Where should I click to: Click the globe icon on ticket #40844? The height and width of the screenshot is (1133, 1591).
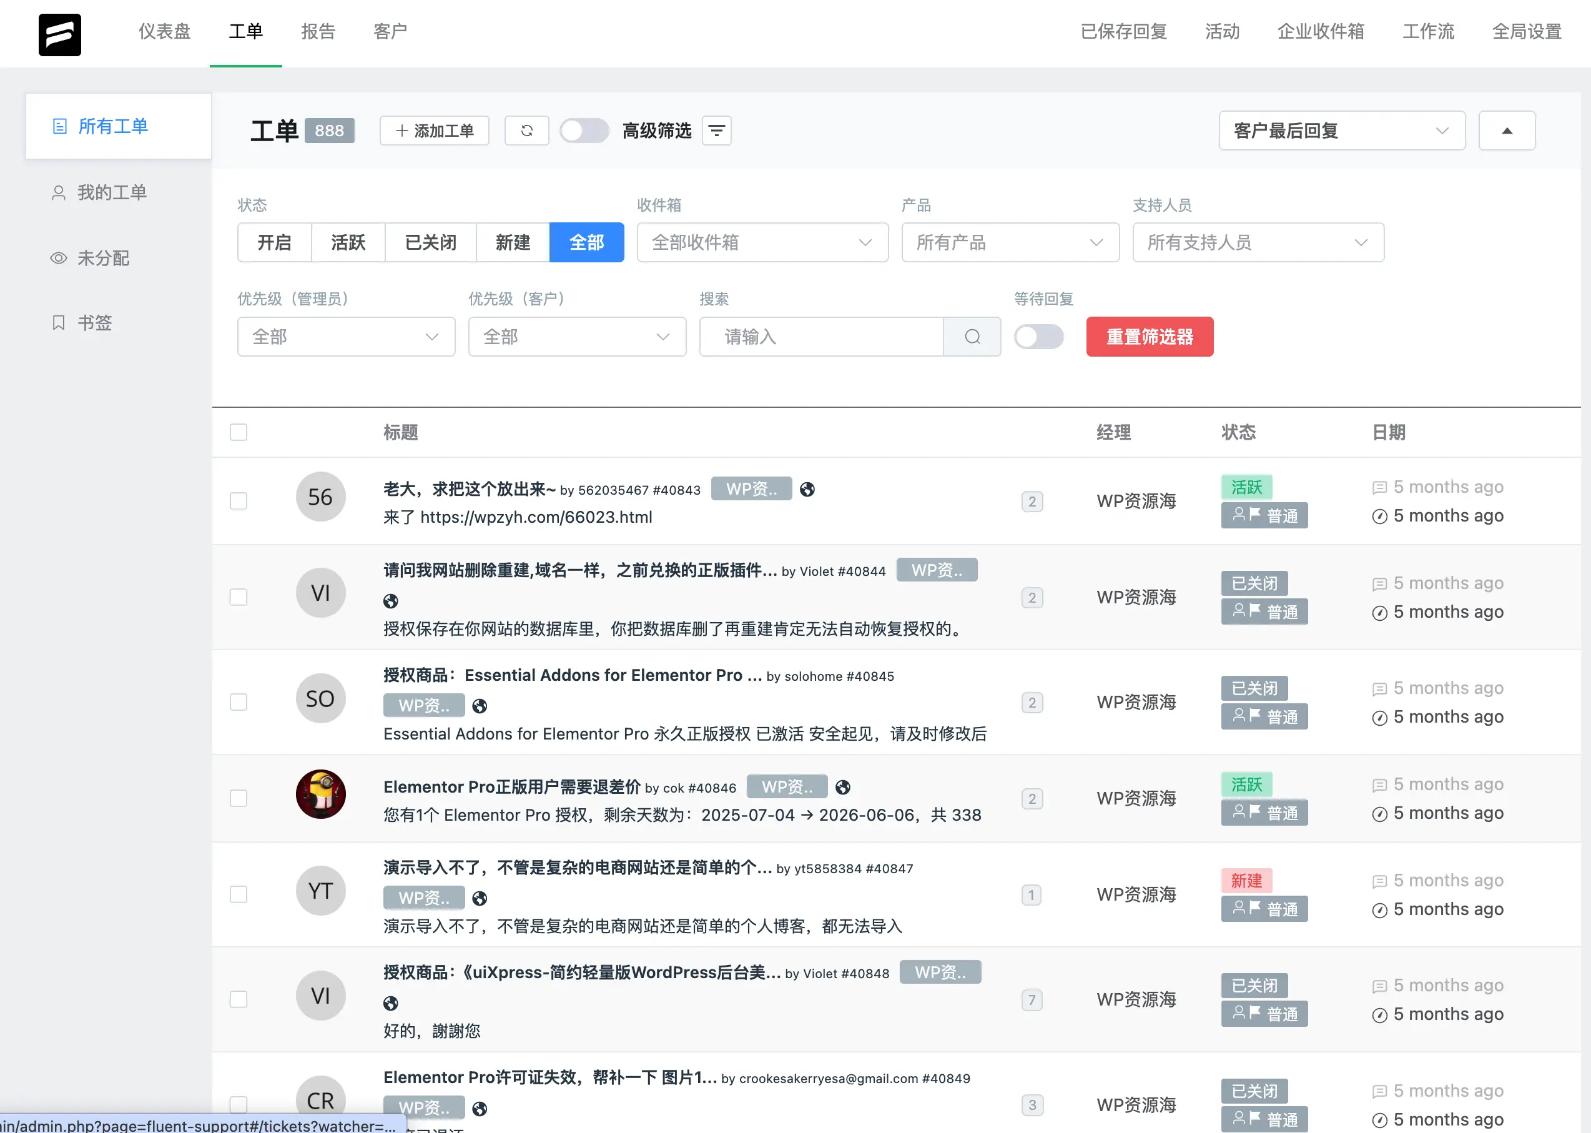391,601
